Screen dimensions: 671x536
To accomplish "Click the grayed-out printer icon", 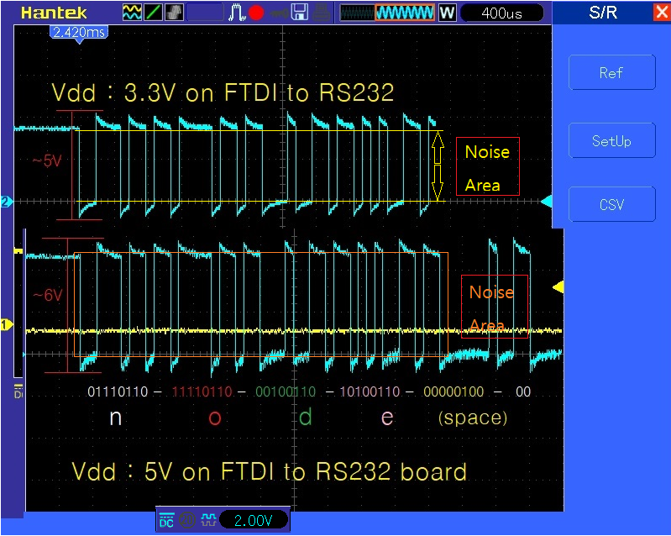I will pyautogui.click(x=321, y=13).
